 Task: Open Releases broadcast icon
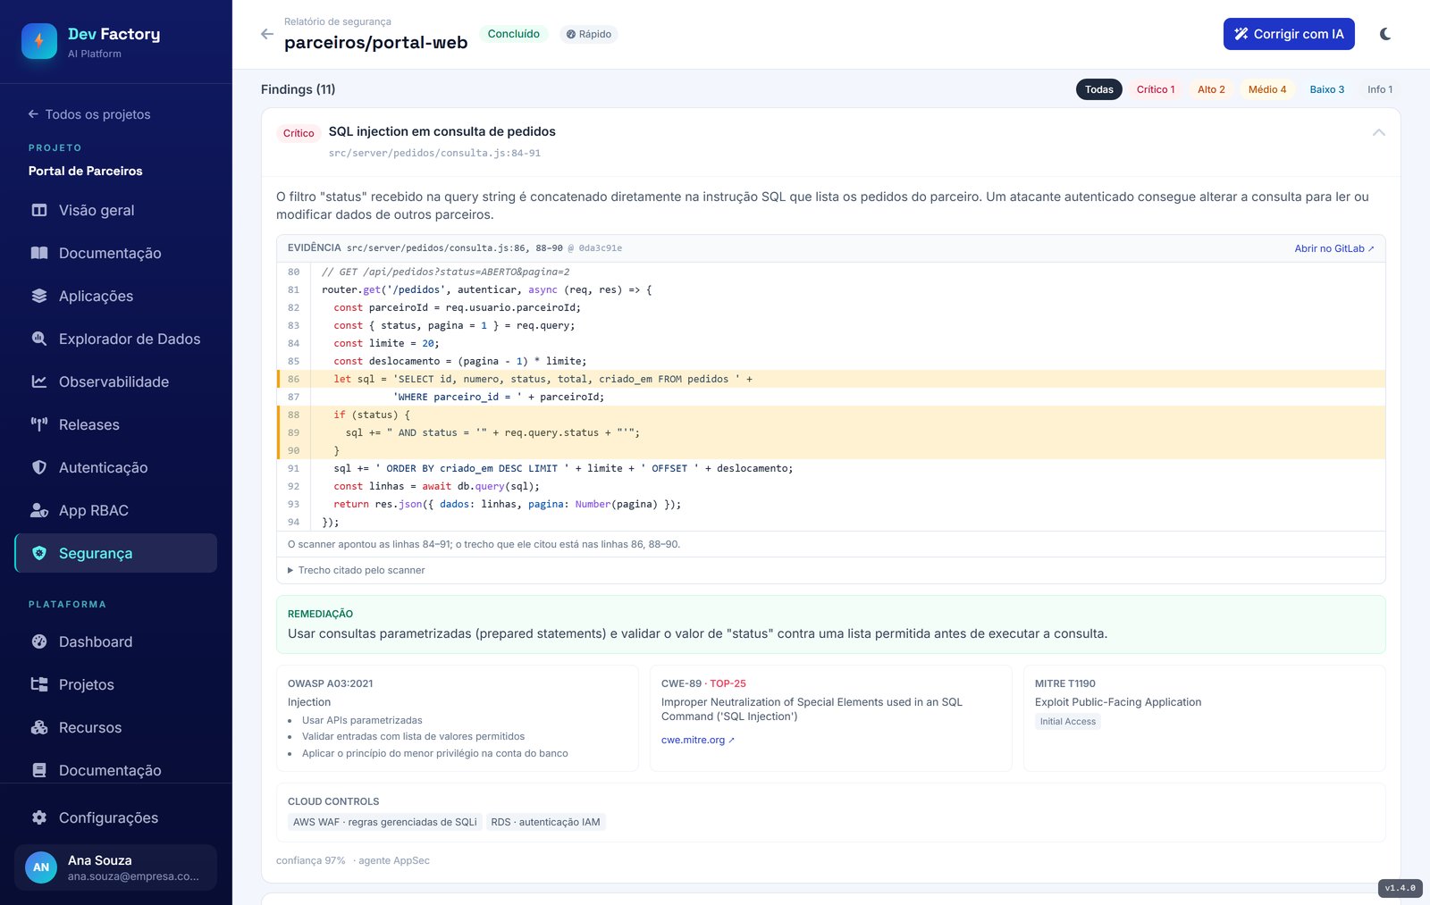(39, 424)
